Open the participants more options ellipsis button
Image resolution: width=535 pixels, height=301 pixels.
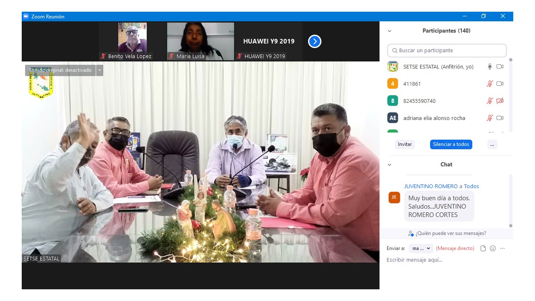click(492, 144)
